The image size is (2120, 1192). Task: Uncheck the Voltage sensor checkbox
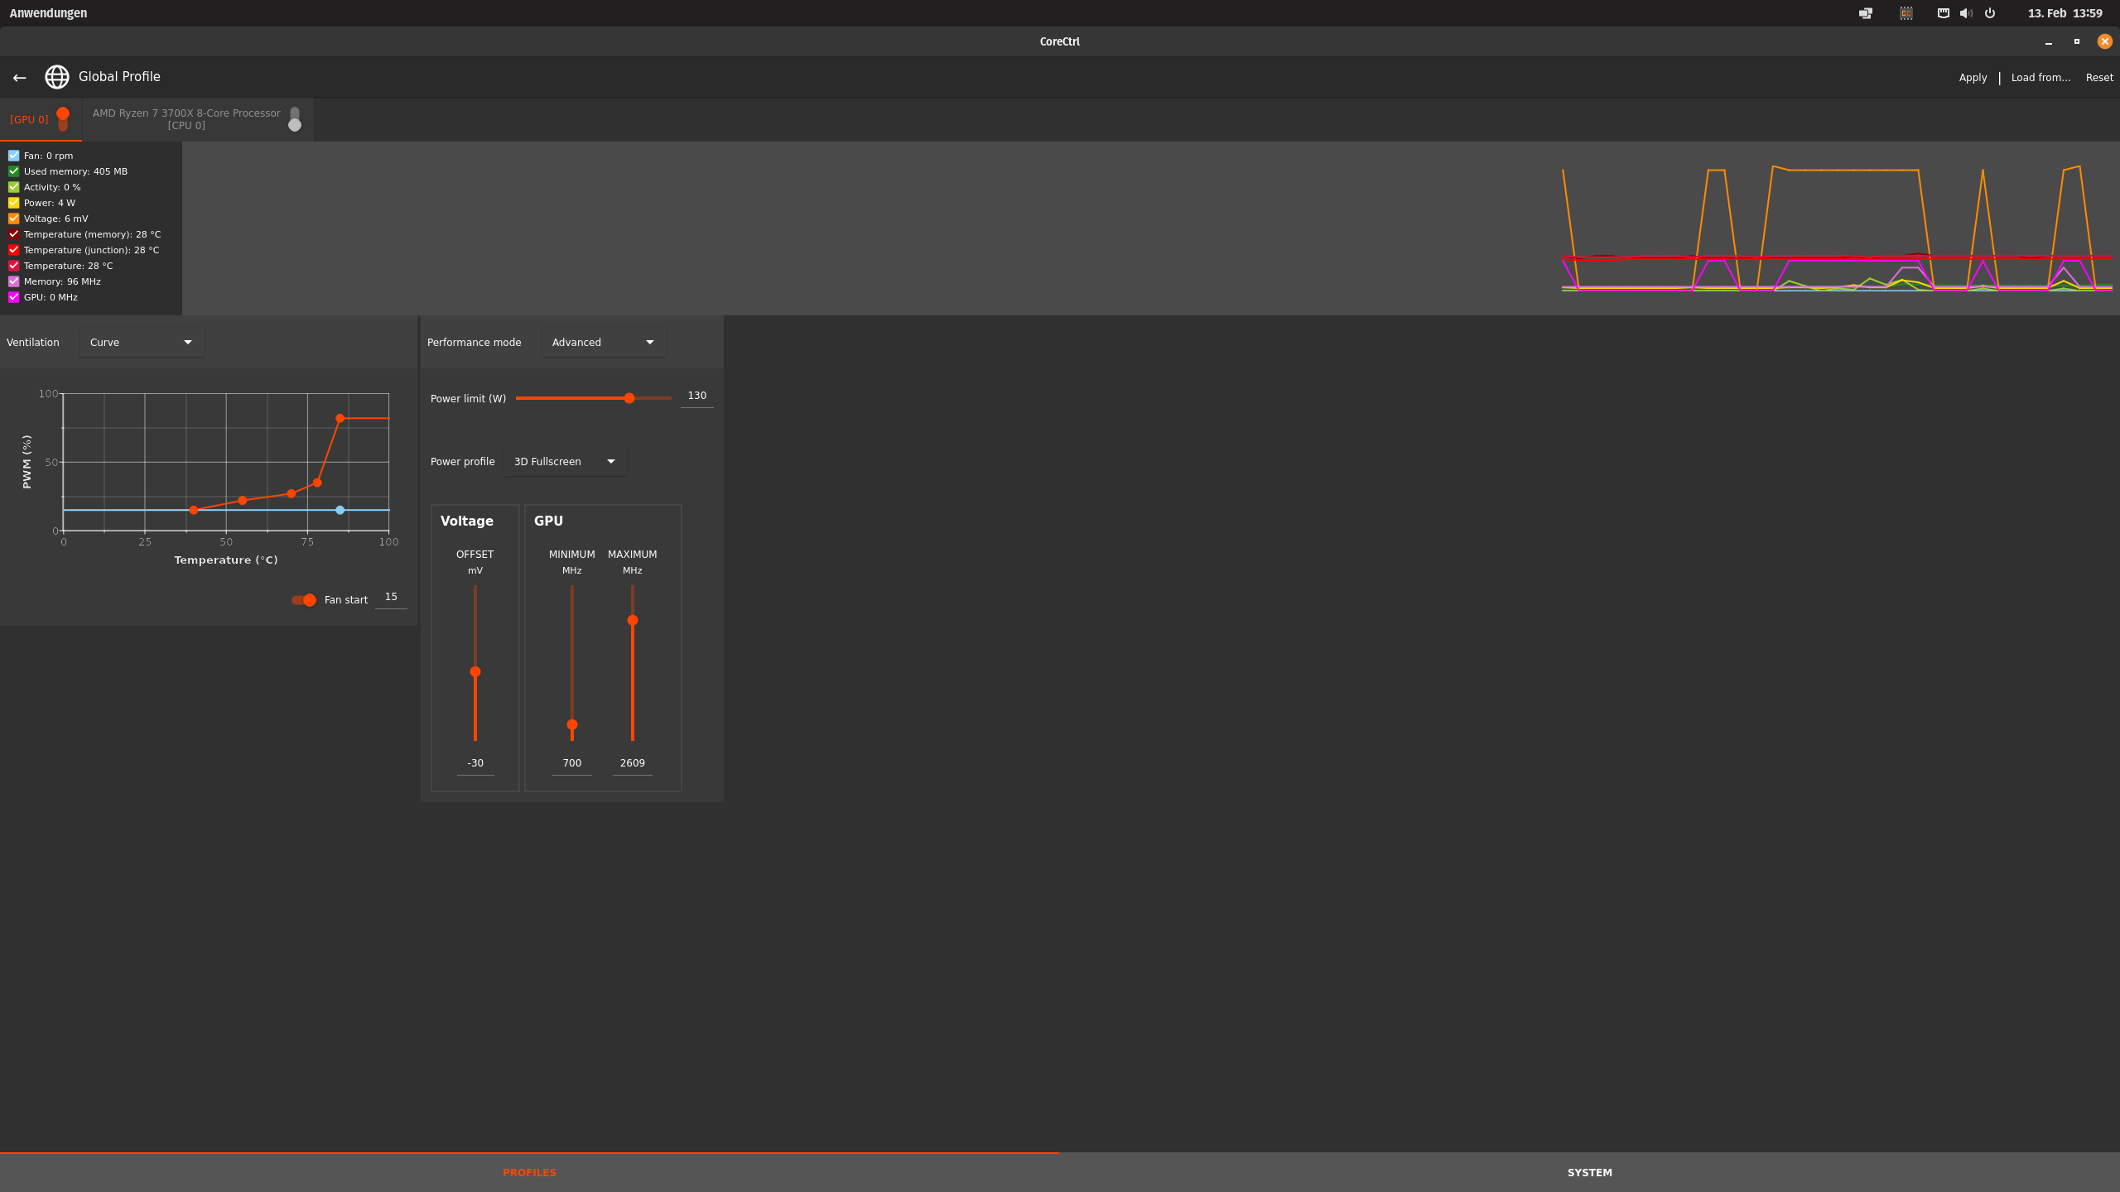click(x=14, y=219)
